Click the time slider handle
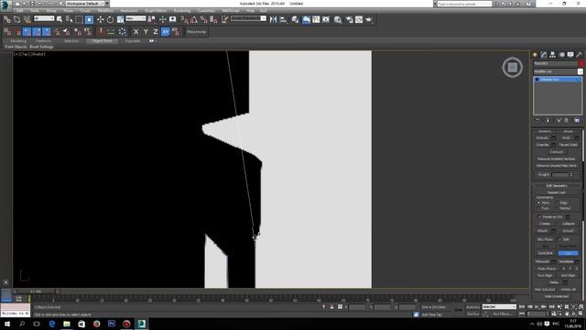The image size is (586, 330). 36,291
